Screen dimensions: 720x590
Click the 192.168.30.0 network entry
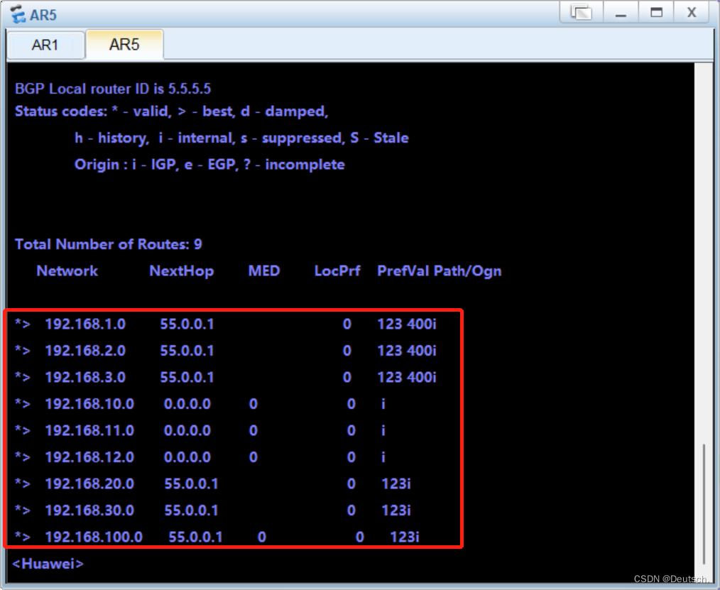click(x=89, y=510)
